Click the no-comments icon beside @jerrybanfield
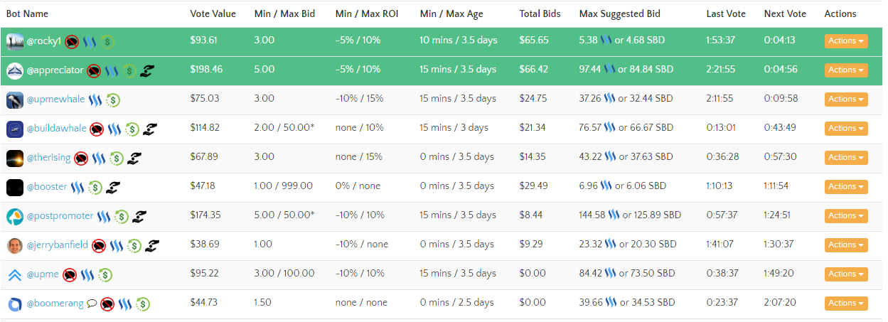This screenshot has height=322, width=888. 99,246
